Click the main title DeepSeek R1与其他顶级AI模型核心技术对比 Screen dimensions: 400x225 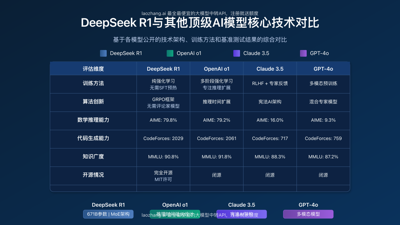[x=200, y=23]
